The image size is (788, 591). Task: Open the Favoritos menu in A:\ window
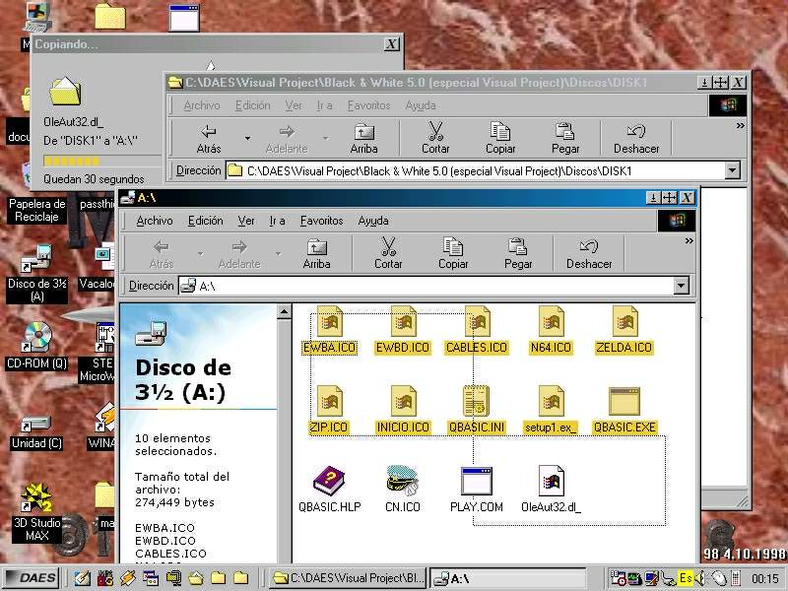click(322, 221)
